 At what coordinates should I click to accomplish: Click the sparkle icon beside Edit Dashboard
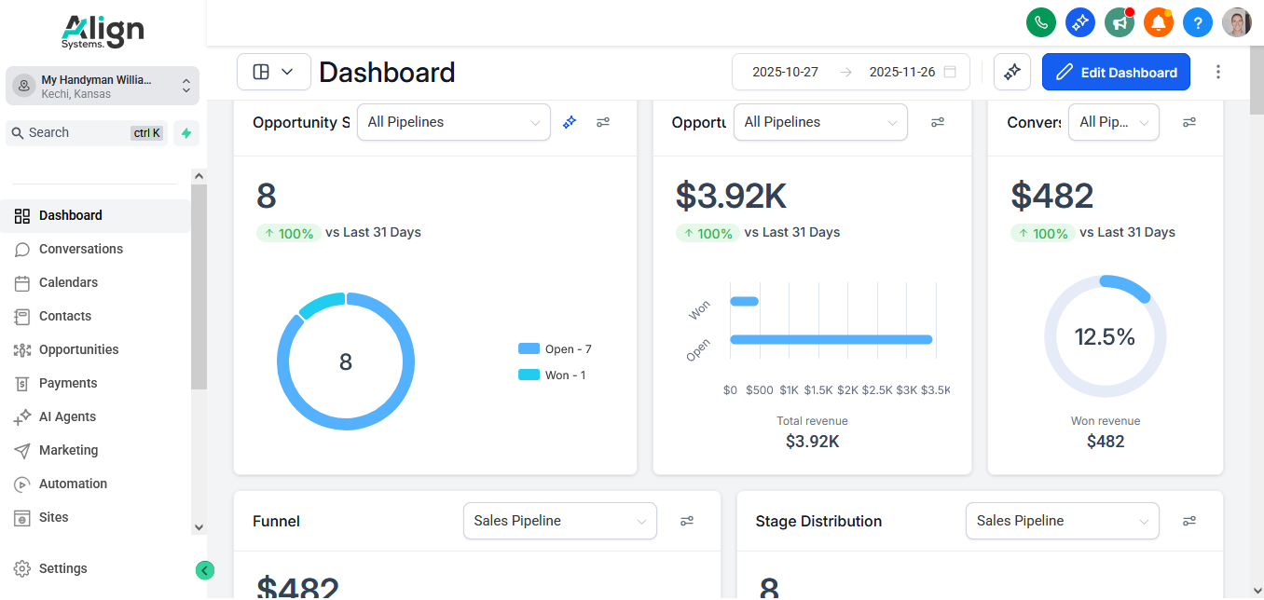coord(1011,72)
